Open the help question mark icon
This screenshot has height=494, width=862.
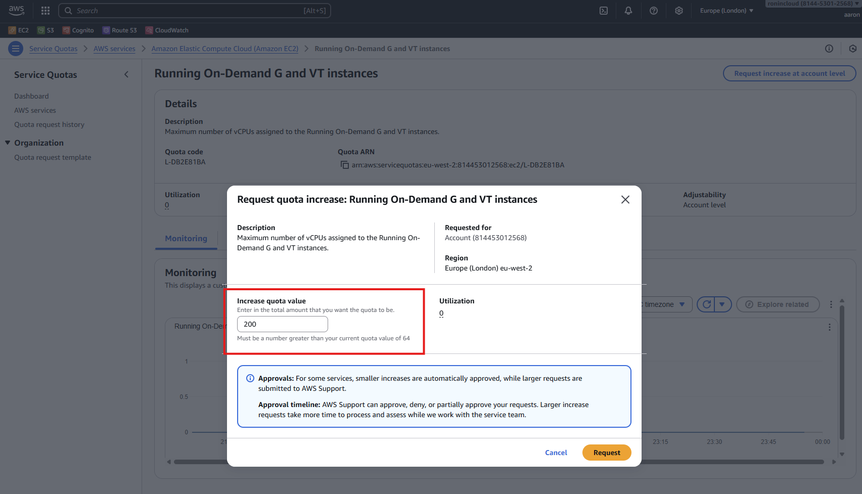(x=654, y=11)
